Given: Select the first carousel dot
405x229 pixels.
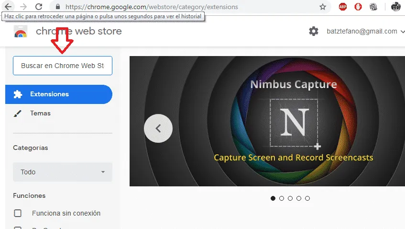Looking at the screenshot, I should [x=273, y=198].
